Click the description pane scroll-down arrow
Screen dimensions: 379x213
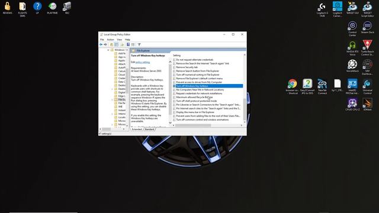click(x=170, y=122)
